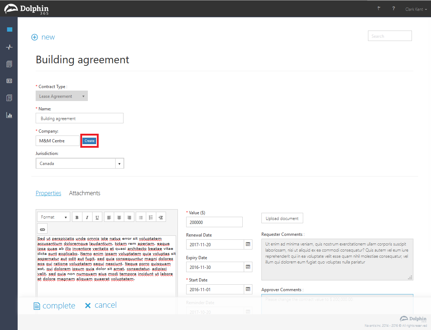Toggle underline formatting in the editor
This screenshot has width=431, height=330.
point(97,217)
